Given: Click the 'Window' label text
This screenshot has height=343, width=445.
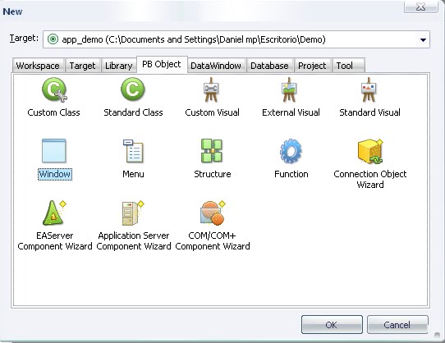Looking at the screenshot, I should pos(55,174).
